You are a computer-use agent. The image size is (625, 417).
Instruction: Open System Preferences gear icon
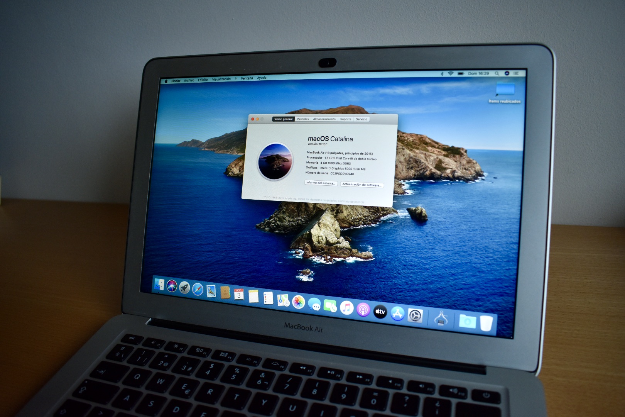[x=415, y=316]
